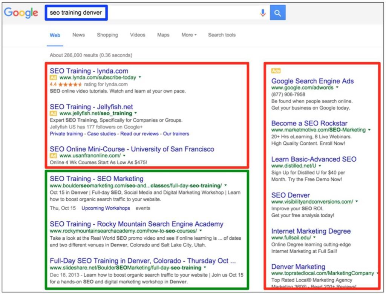Switch to the Maps tab
This screenshot has width=386, height=294.
pos(163,35)
